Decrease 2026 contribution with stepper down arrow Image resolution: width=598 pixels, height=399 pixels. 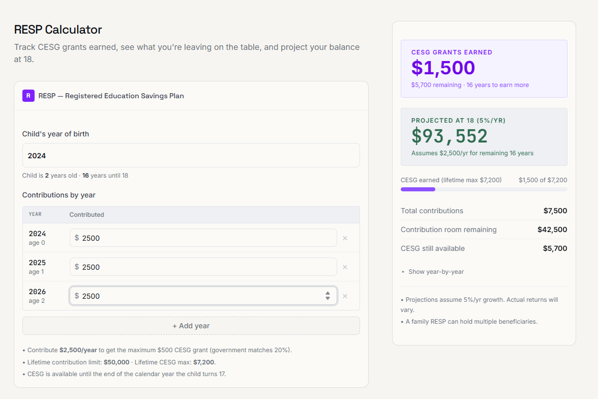(x=327, y=298)
